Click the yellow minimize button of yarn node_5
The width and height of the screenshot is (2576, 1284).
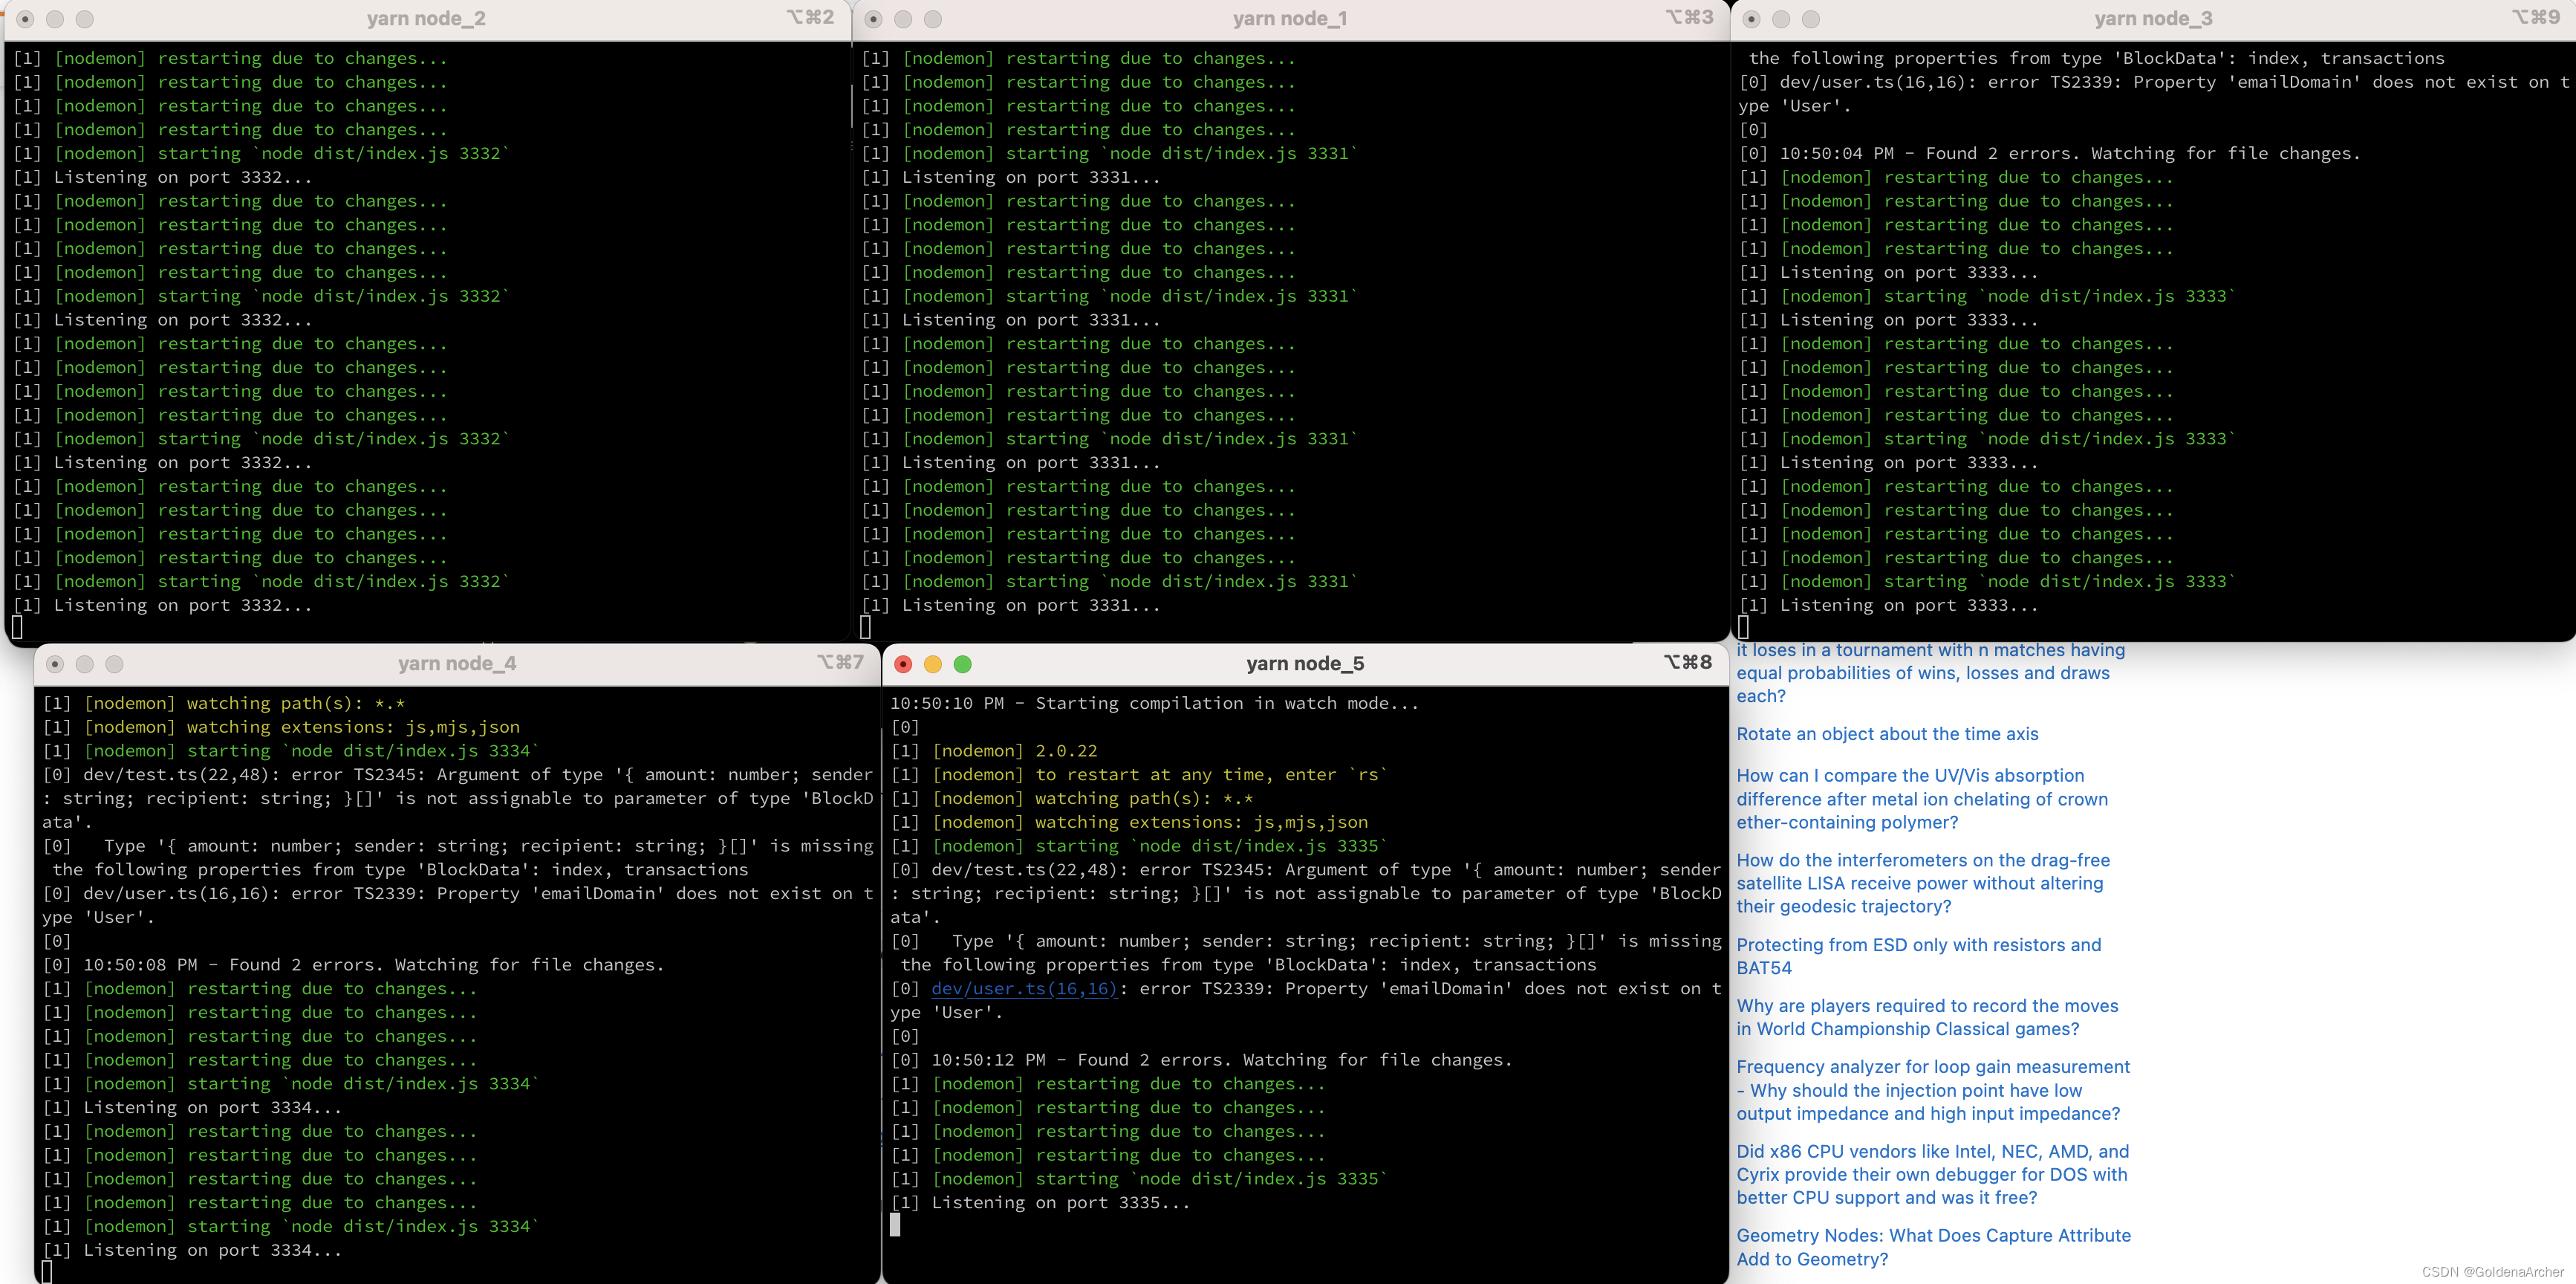[x=933, y=664]
